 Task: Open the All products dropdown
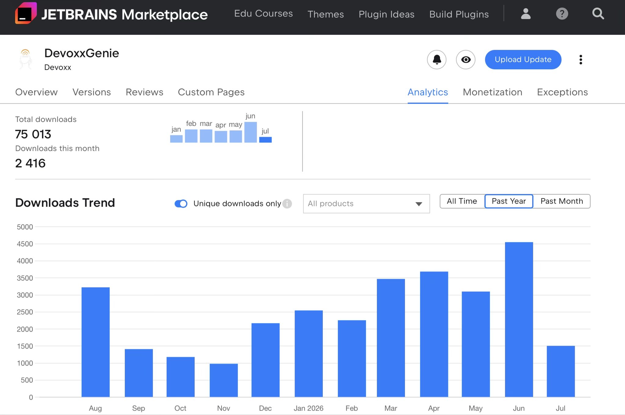pyautogui.click(x=366, y=204)
